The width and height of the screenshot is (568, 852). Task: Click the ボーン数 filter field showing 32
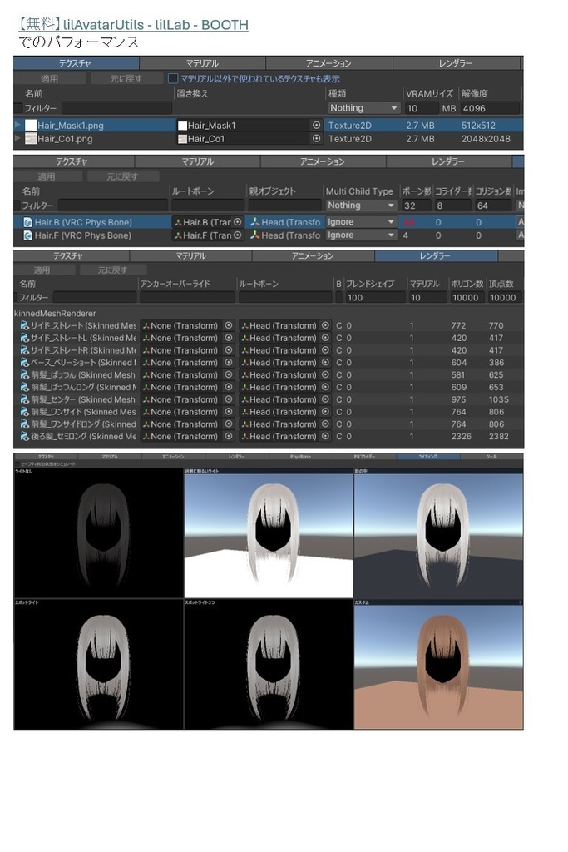[416, 206]
